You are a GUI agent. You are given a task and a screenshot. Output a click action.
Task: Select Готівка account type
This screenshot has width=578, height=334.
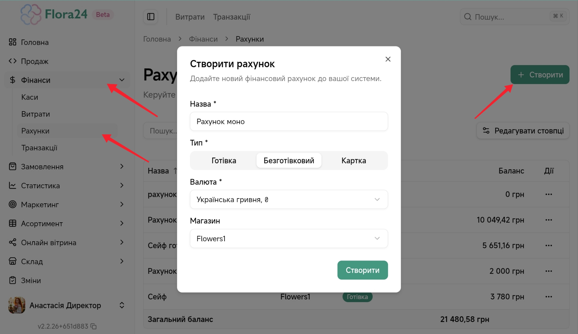(224, 161)
